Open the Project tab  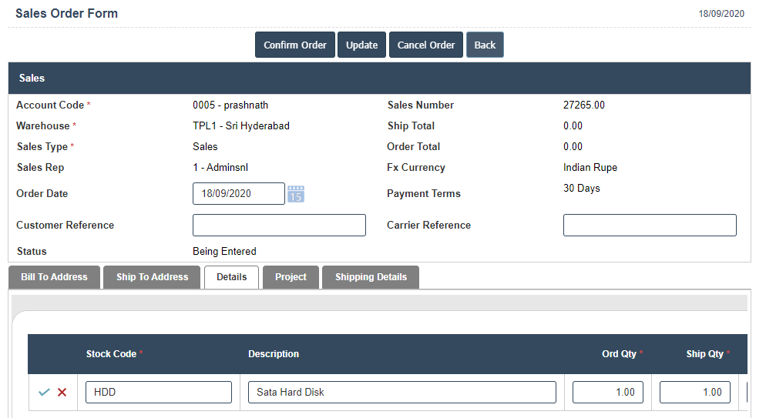(x=291, y=277)
